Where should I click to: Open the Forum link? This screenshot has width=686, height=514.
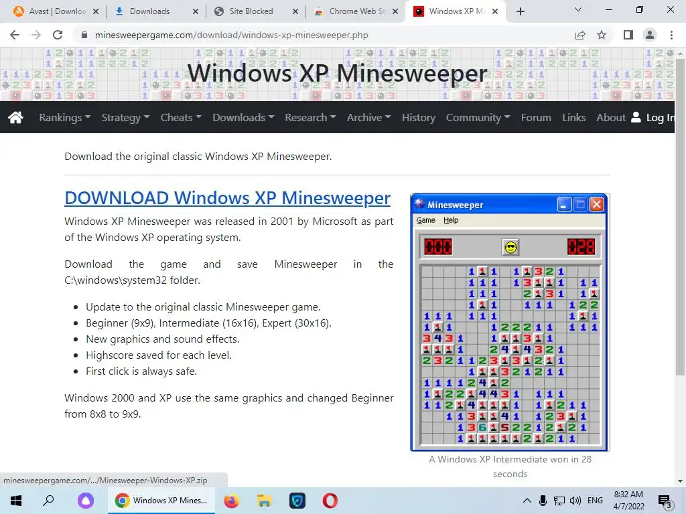pyautogui.click(x=536, y=118)
